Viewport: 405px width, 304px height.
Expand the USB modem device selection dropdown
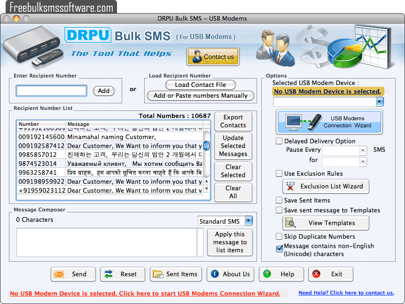click(x=379, y=101)
